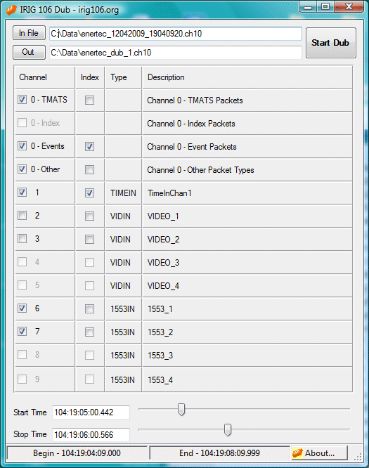Start the dub with Start Dub
Image resolution: width=369 pixels, height=468 pixels.
pos(331,43)
